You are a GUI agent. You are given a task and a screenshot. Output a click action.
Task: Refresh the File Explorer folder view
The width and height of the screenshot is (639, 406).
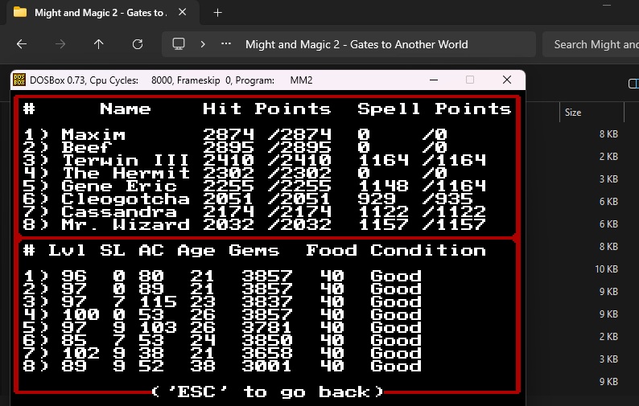(x=138, y=44)
